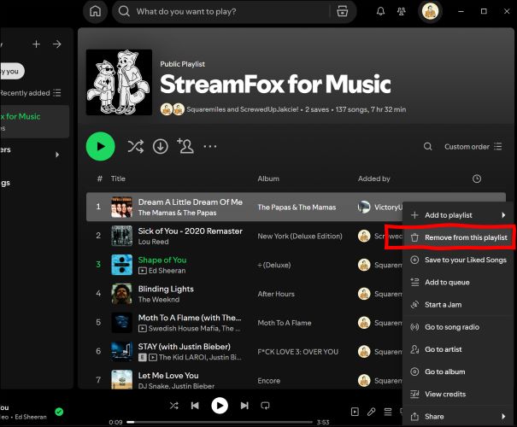The width and height of the screenshot is (517, 427).
Task: Sort tracks by the Album column header
Action: click(x=268, y=178)
